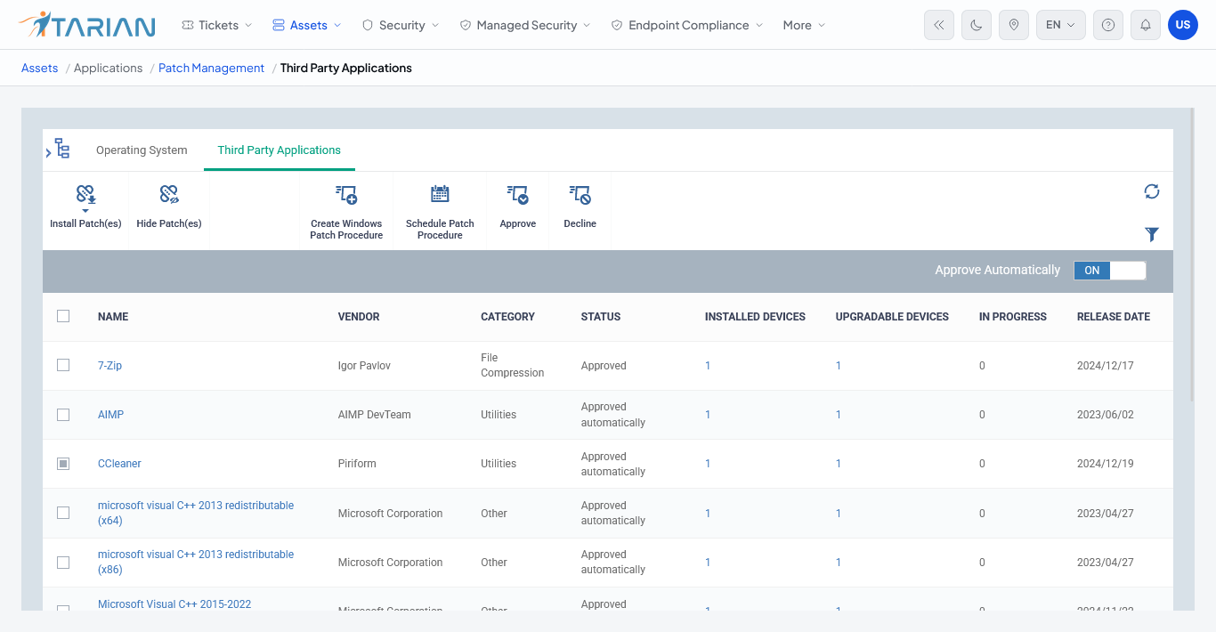Open the Tickets dropdown menu
The width and height of the screenshot is (1216, 632).
click(217, 25)
